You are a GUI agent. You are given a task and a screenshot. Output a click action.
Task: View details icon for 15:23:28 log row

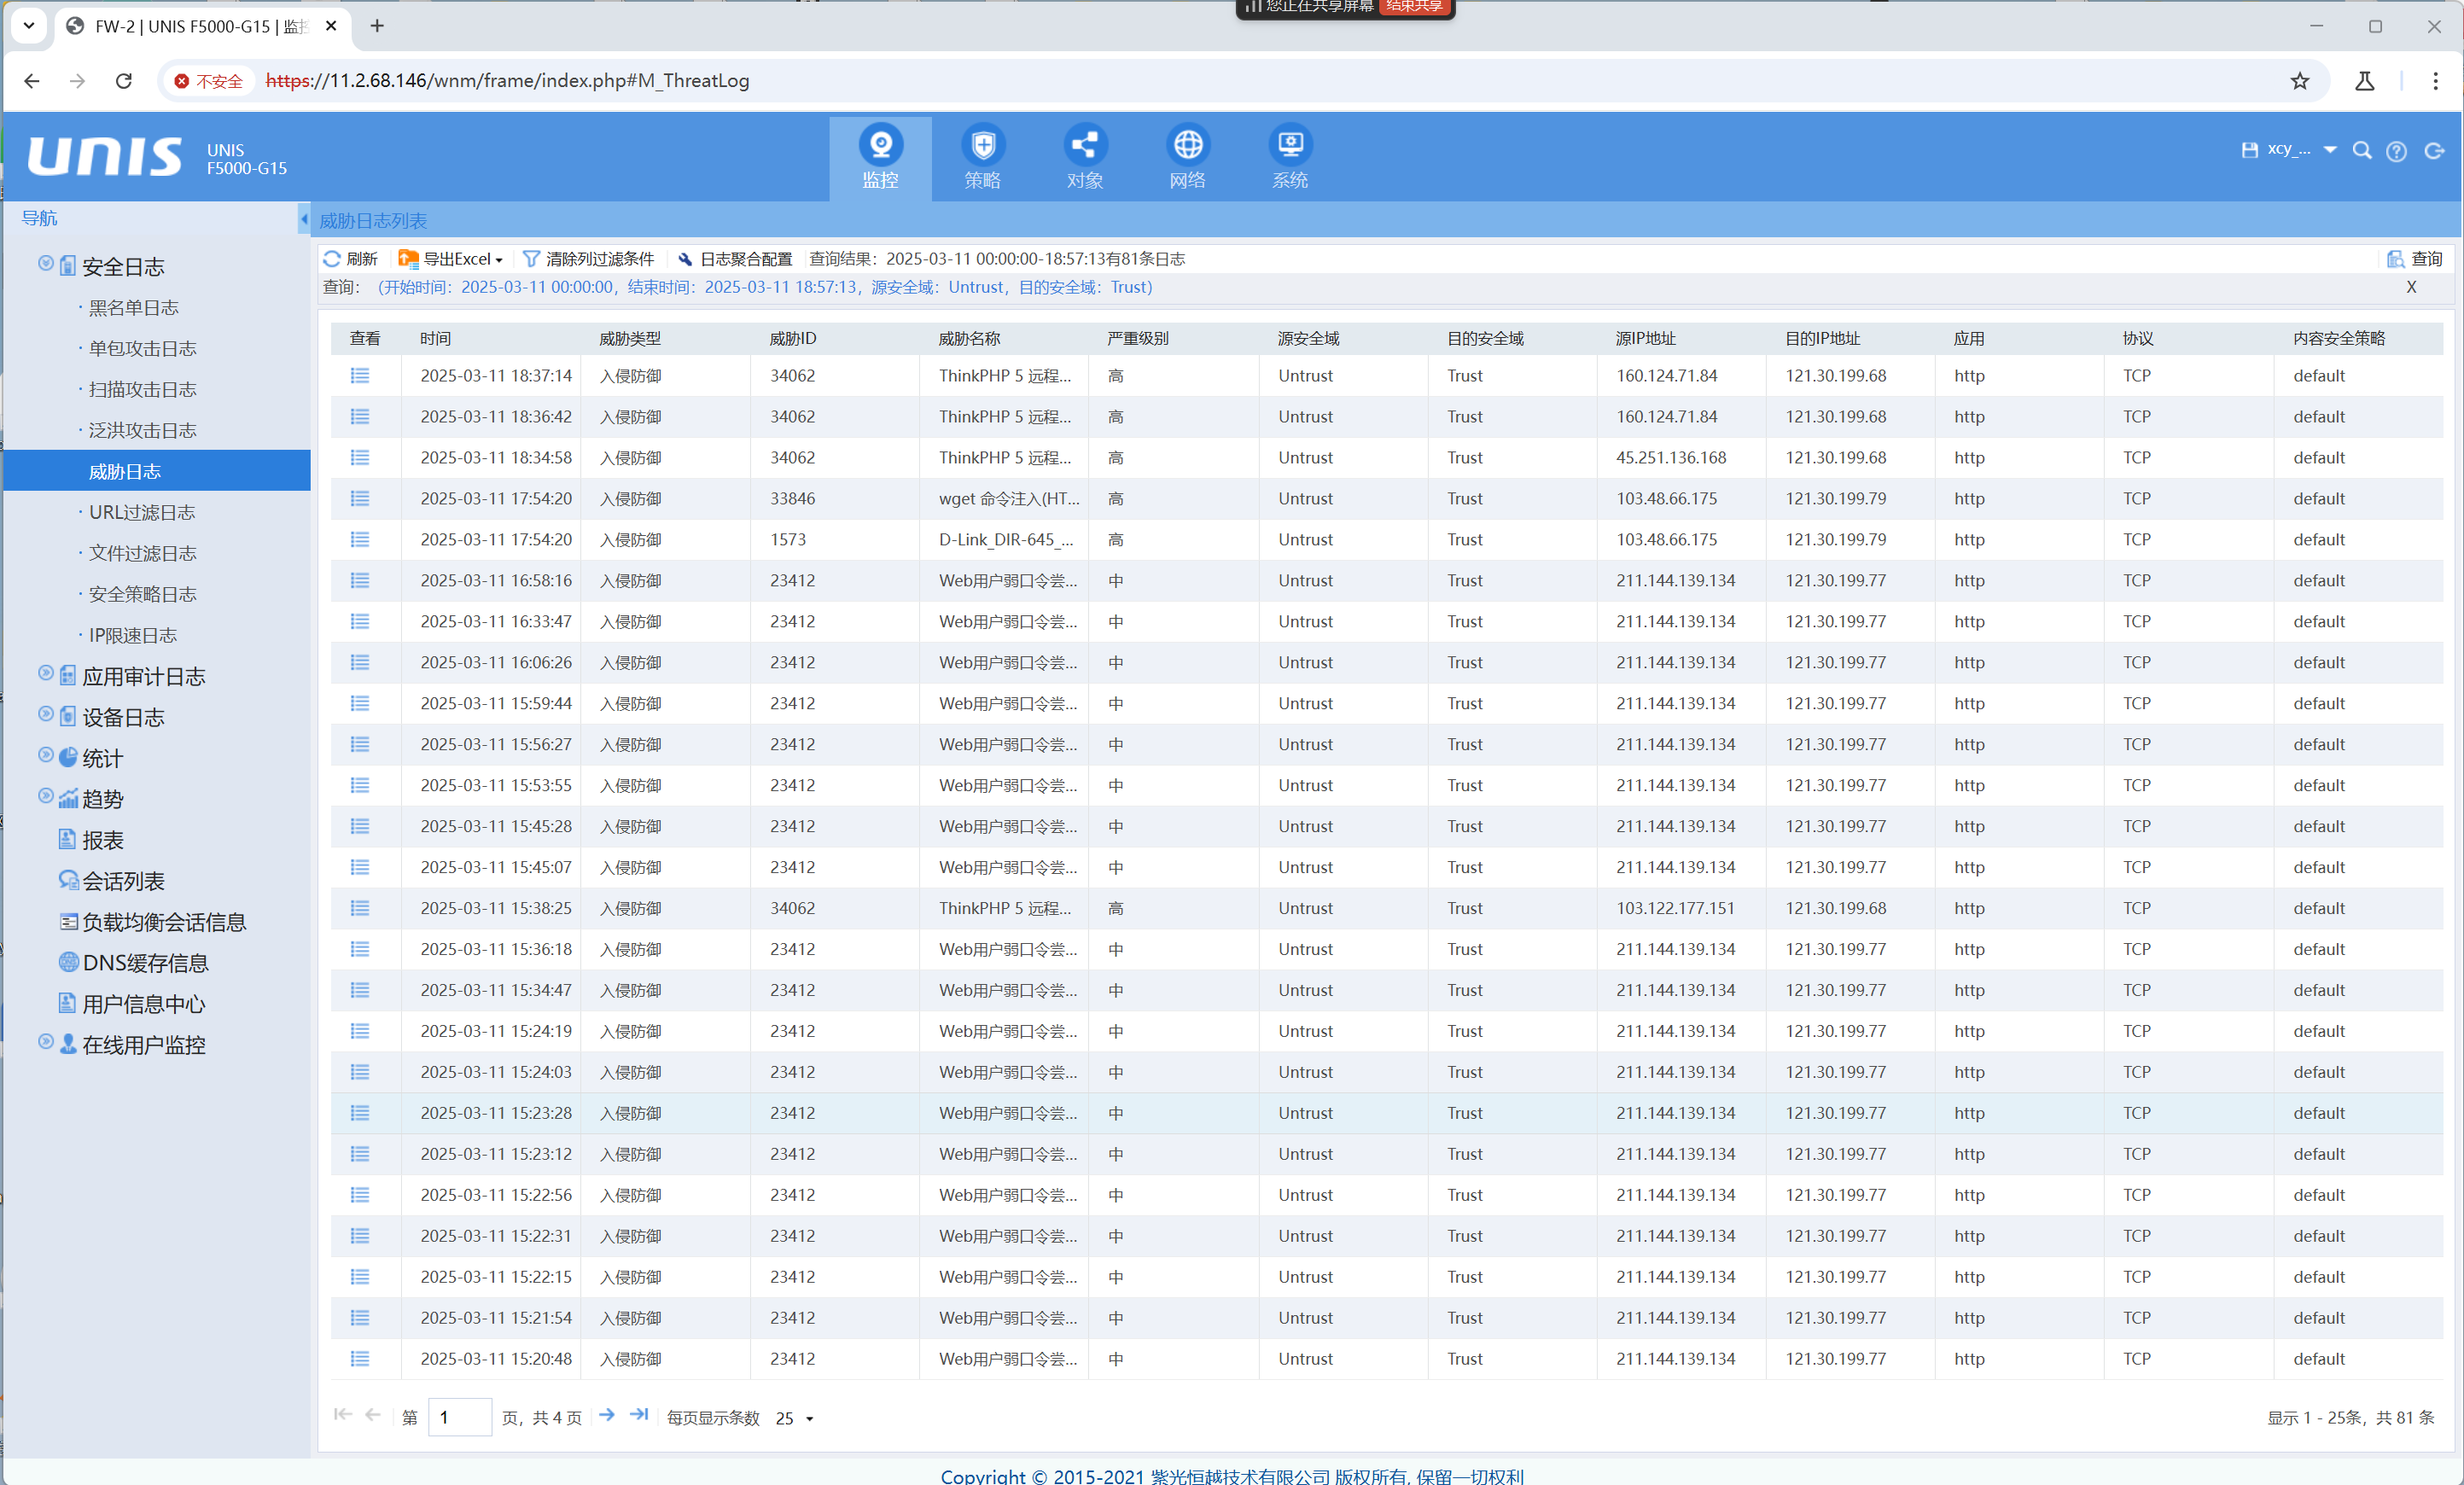point(360,1113)
